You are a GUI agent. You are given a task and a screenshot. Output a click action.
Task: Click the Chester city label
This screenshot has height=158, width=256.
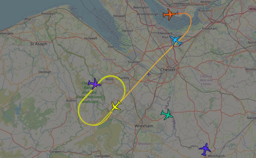point(168,70)
